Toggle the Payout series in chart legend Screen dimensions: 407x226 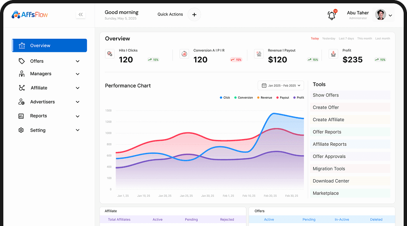point(282,98)
